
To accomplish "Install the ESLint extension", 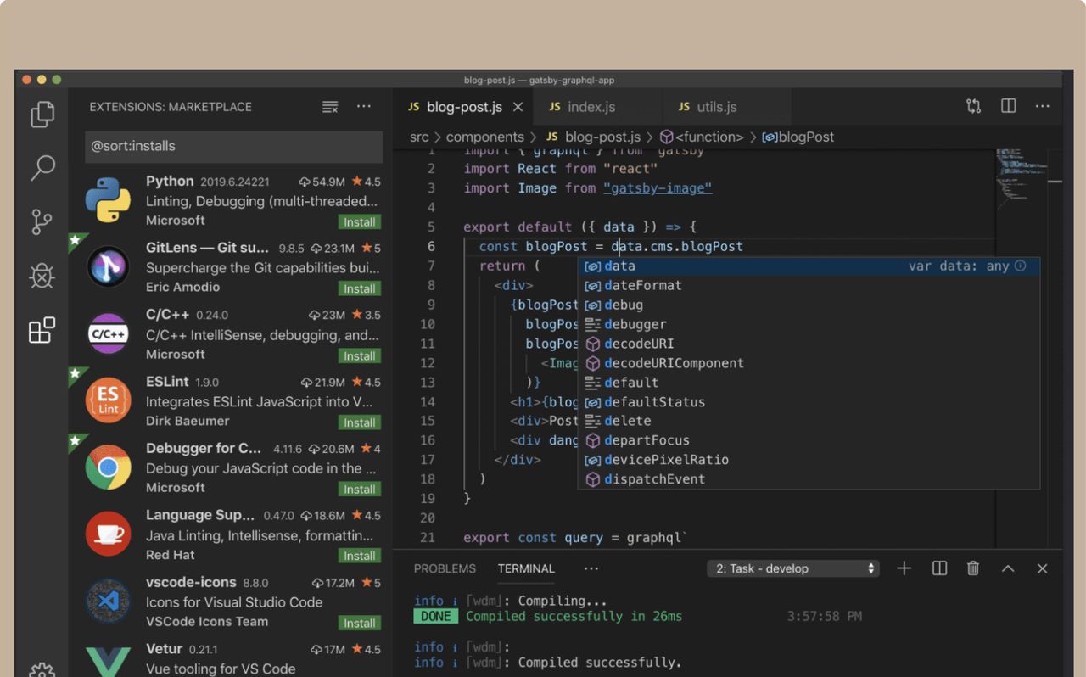I will coord(360,422).
